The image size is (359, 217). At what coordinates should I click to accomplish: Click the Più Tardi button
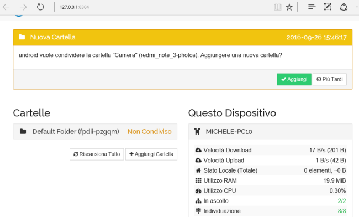coord(330,79)
